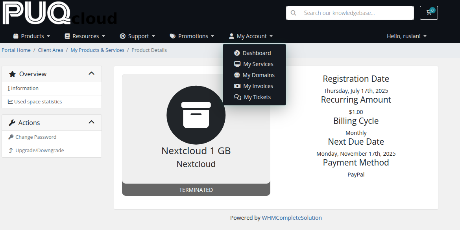This screenshot has height=230, width=460.
Task: Navigate to Client Area breadcrumb link
Action: click(x=50, y=50)
